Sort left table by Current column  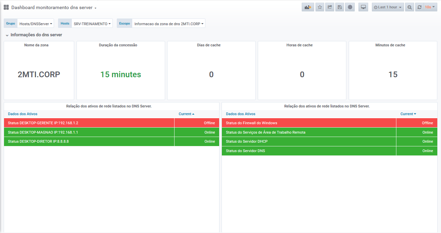pyautogui.click(x=186, y=114)
